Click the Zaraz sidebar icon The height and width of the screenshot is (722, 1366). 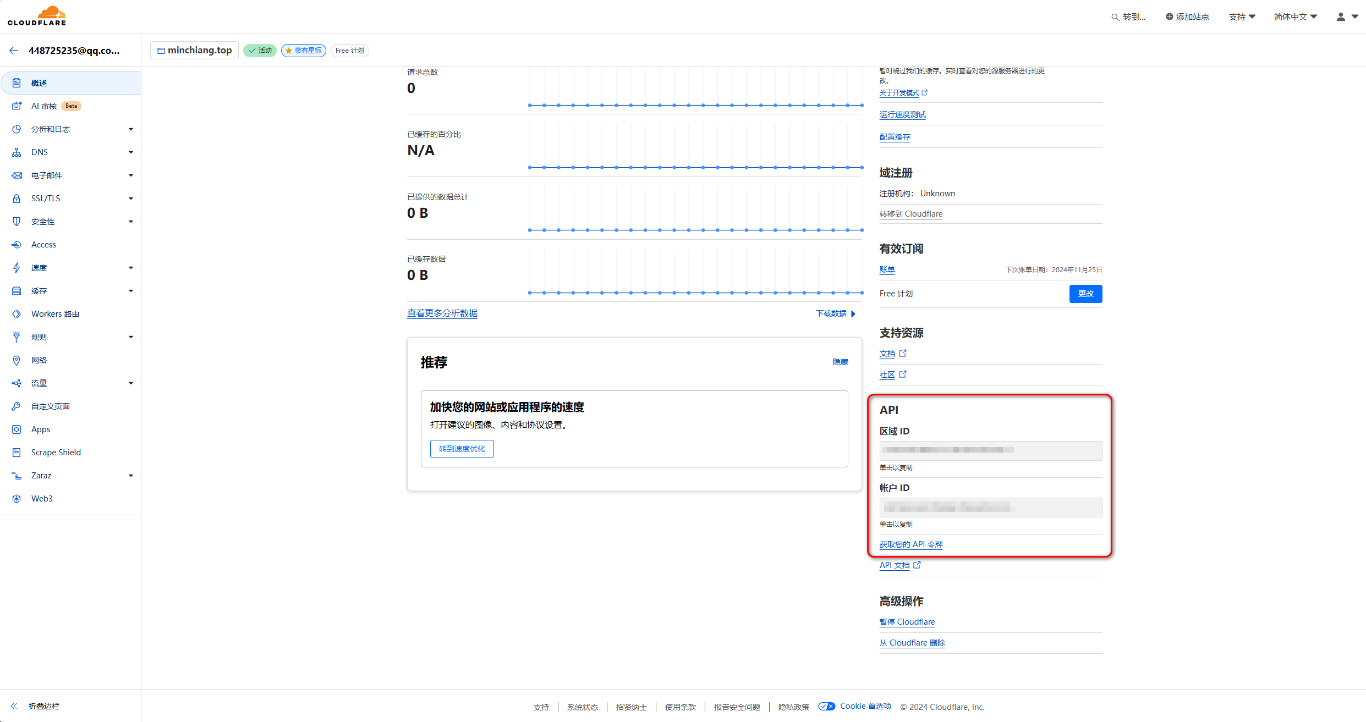17,476
